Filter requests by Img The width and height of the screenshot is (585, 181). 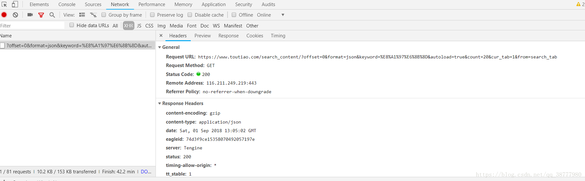point(162,26)
